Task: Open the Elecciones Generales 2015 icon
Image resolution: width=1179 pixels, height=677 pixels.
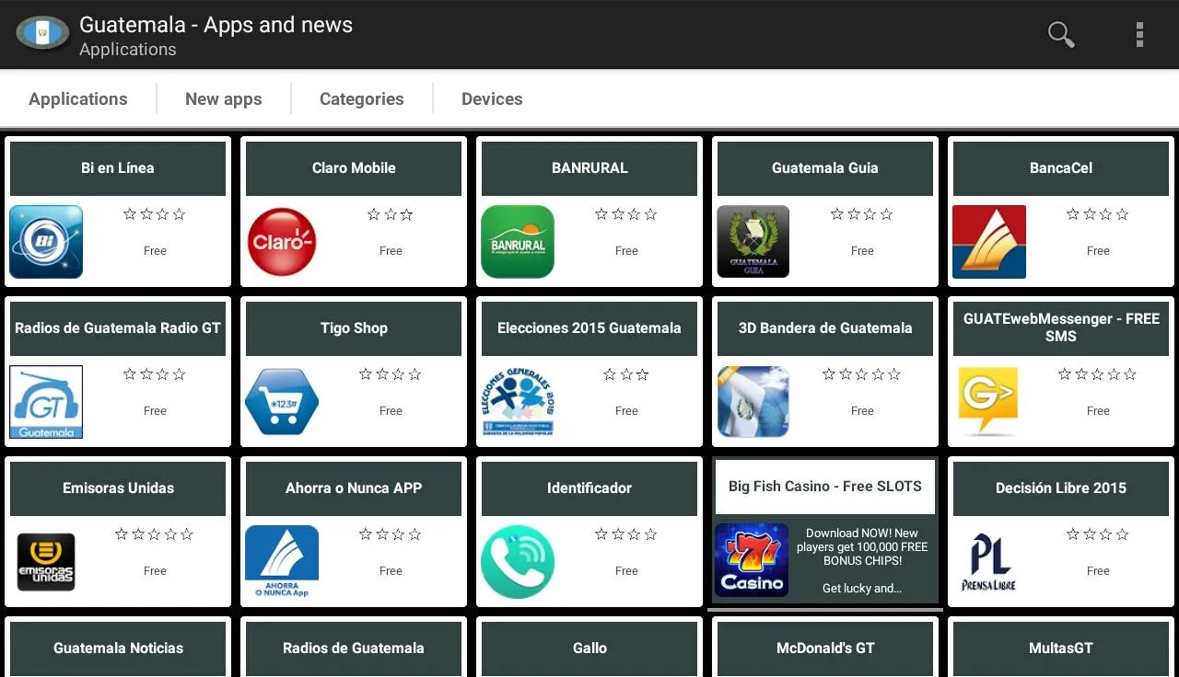Action: pyautogui.click(x=518, y=402)
